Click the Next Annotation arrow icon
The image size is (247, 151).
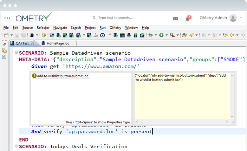tap(203, 35)
